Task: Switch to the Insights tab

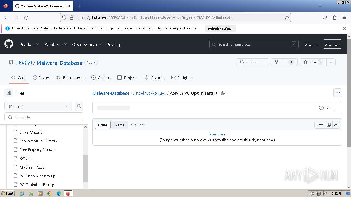Action: pos(181,78)
